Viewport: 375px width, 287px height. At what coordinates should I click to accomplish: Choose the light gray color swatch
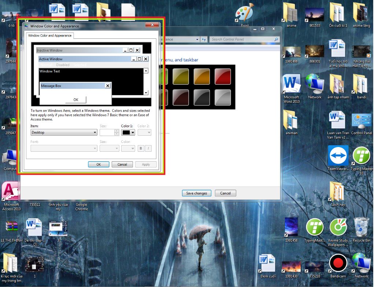tap(223, 97)
